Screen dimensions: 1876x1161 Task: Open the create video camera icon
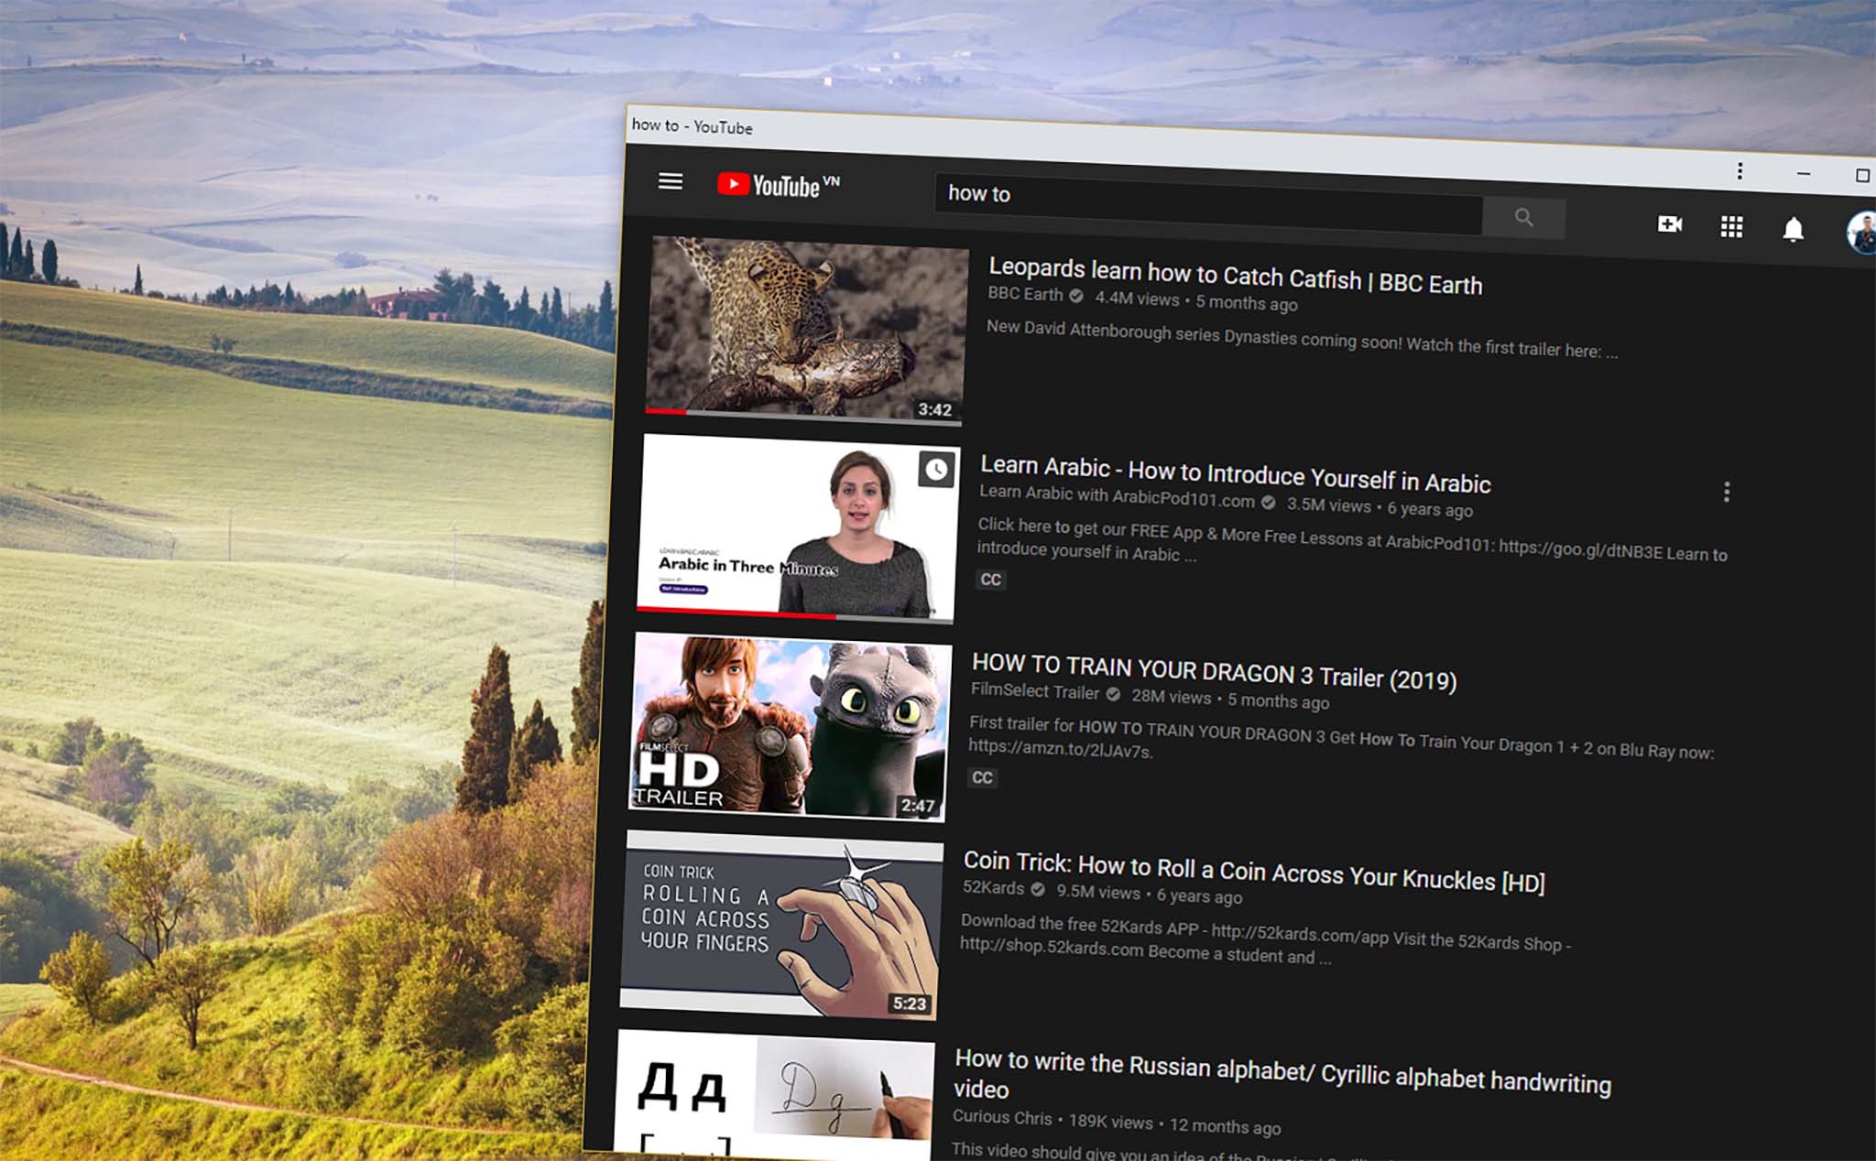coord(1670,224)
